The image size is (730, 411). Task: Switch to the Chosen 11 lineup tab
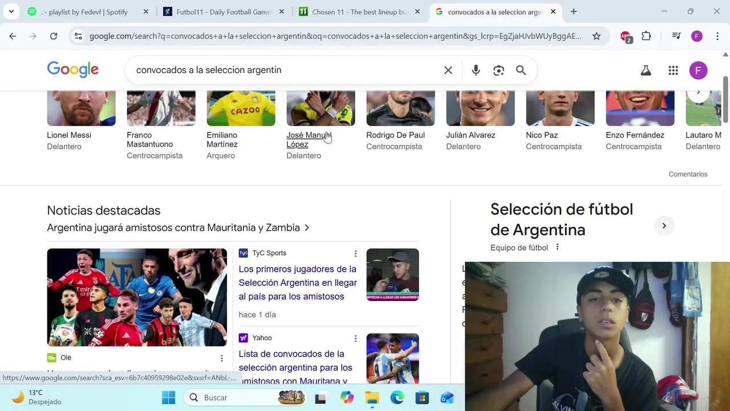point(359,11)
